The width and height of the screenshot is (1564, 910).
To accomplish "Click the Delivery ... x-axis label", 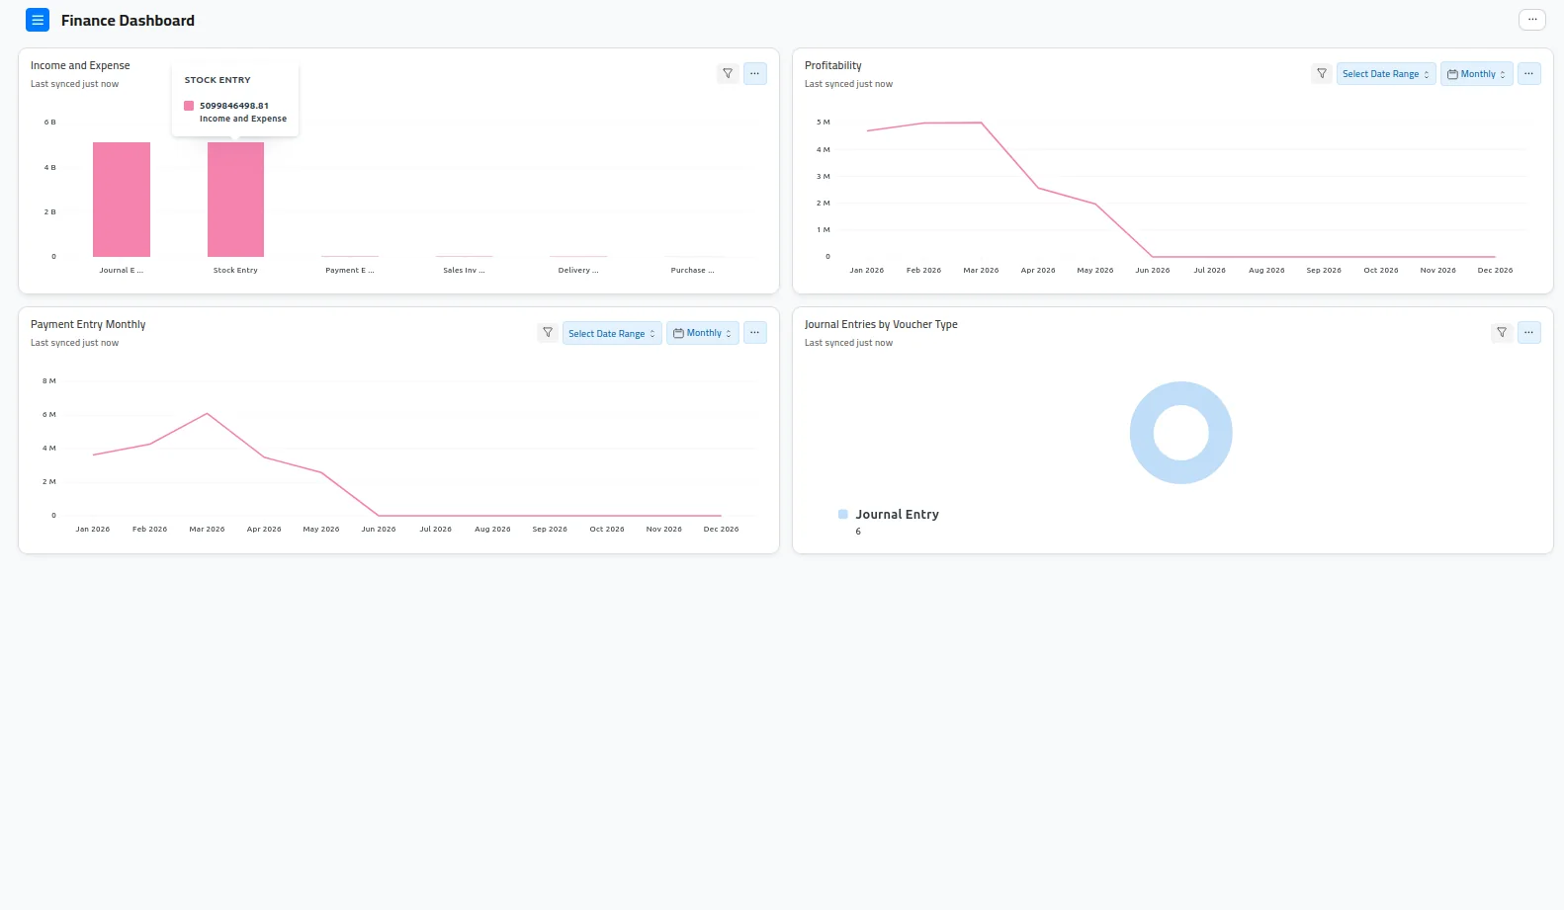I will (x=578, y=271).
